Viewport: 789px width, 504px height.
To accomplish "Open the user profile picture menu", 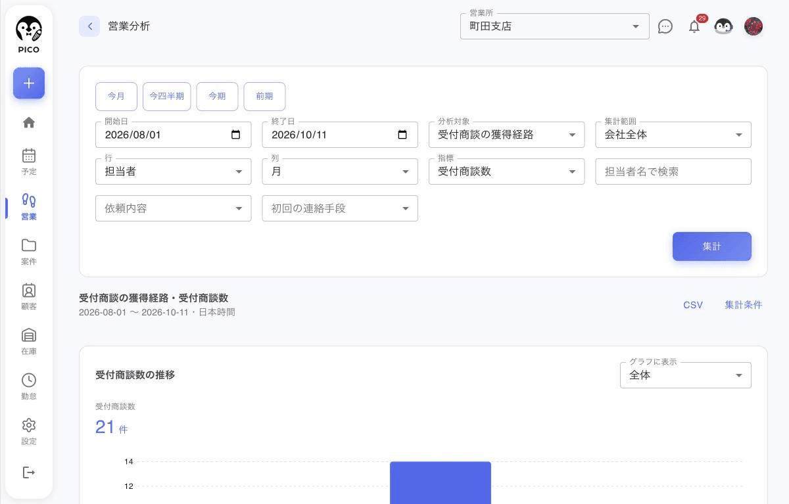I will 753,26.
